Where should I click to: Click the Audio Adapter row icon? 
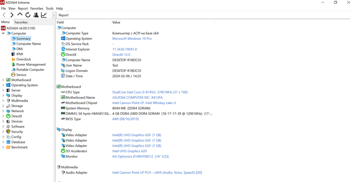pos(63,172)
